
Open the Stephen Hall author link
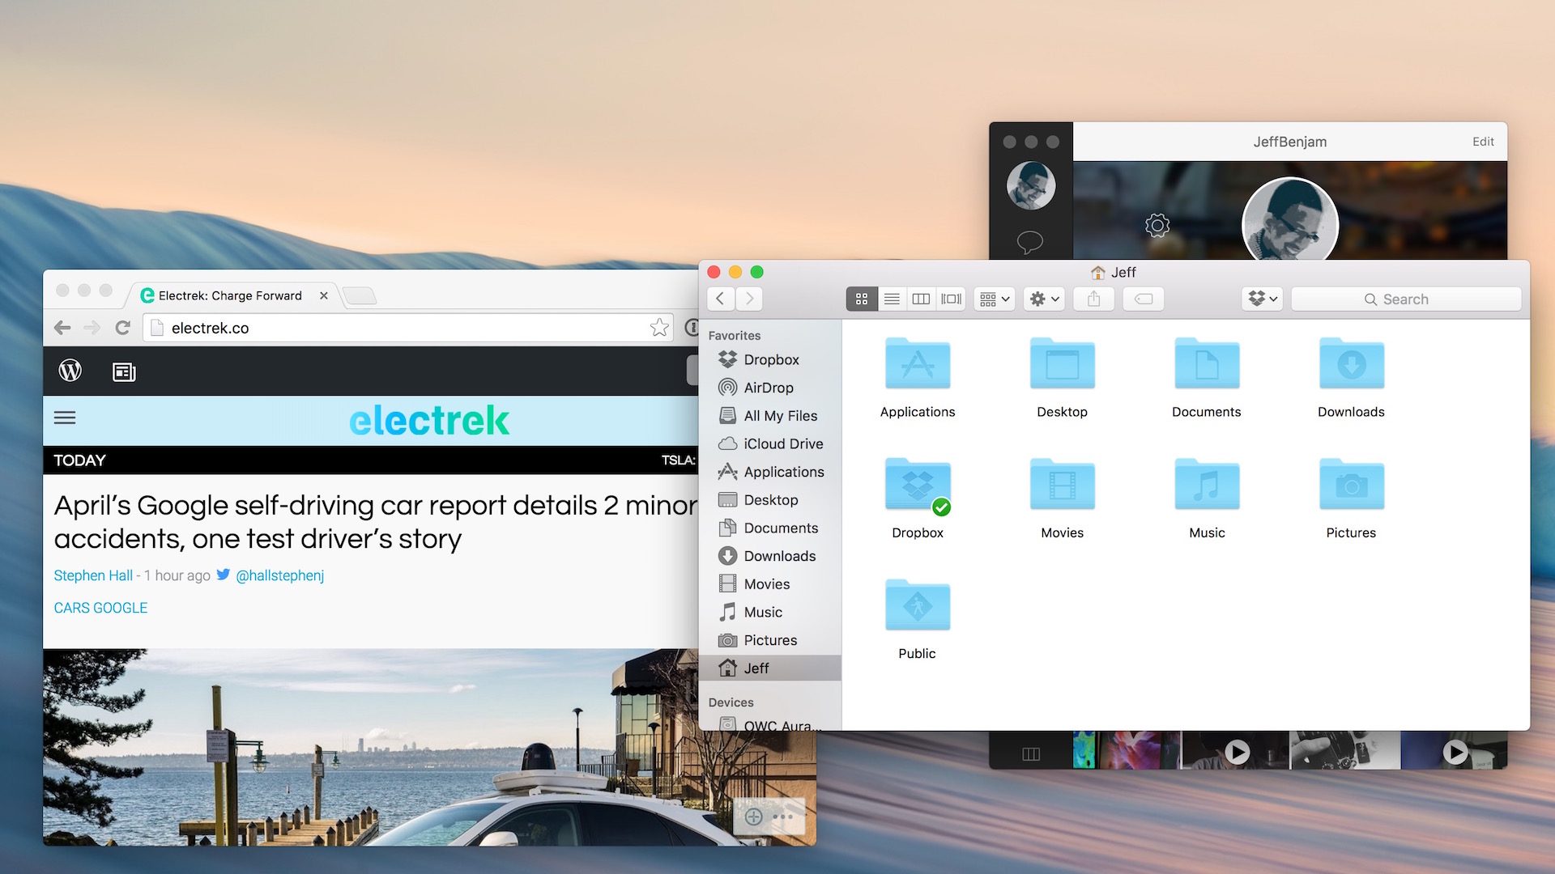click(93, 575)
